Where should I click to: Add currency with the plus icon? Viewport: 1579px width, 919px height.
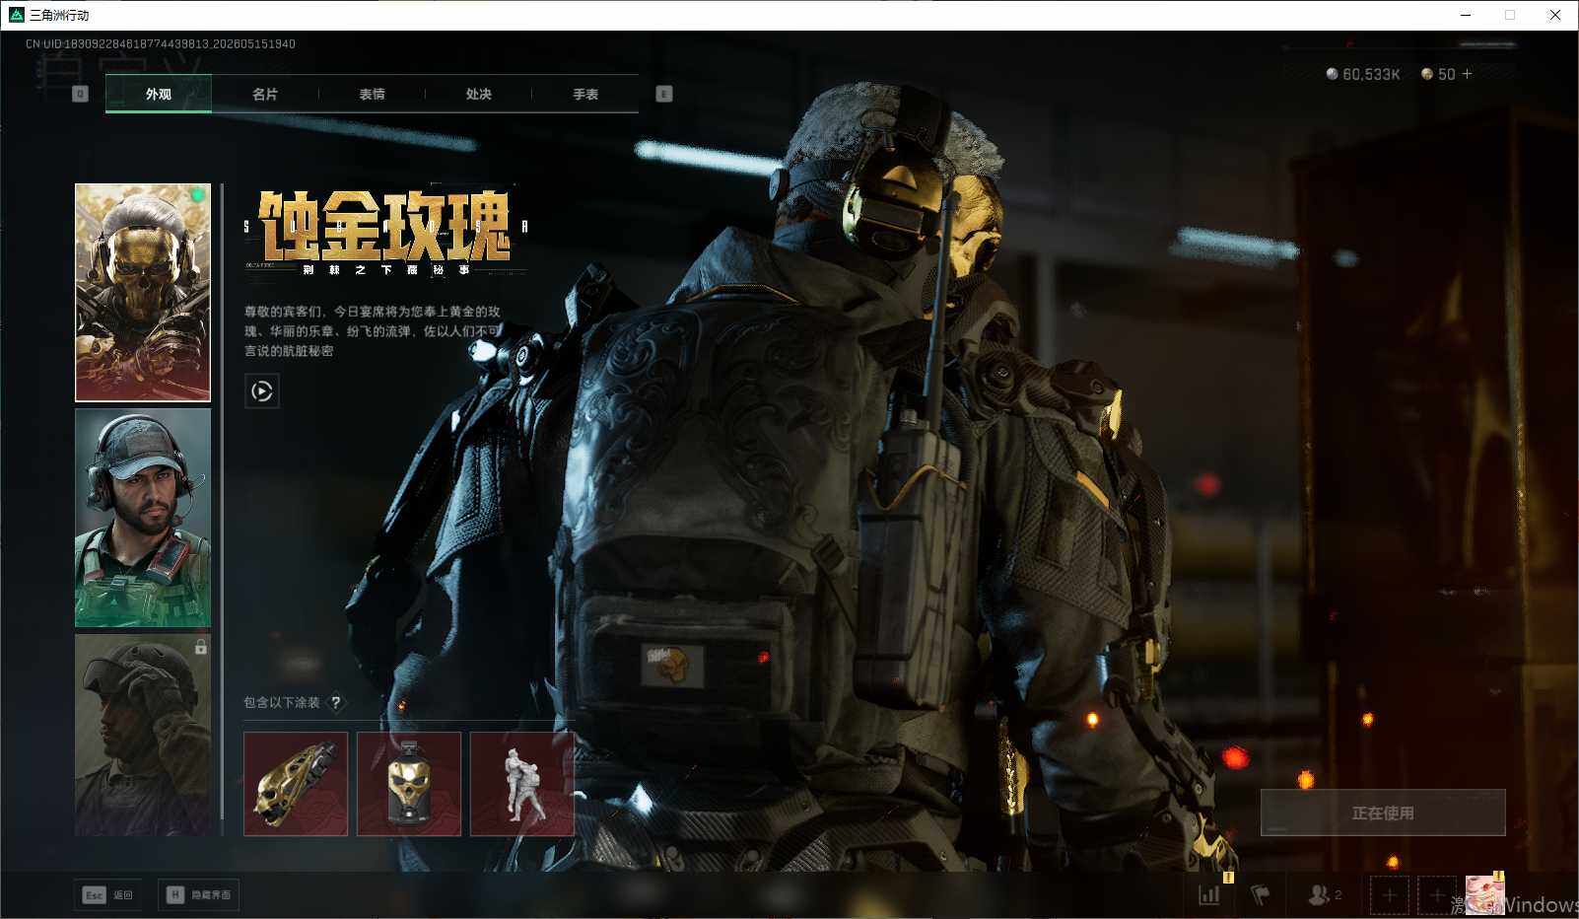click(x=1467, y=74)
